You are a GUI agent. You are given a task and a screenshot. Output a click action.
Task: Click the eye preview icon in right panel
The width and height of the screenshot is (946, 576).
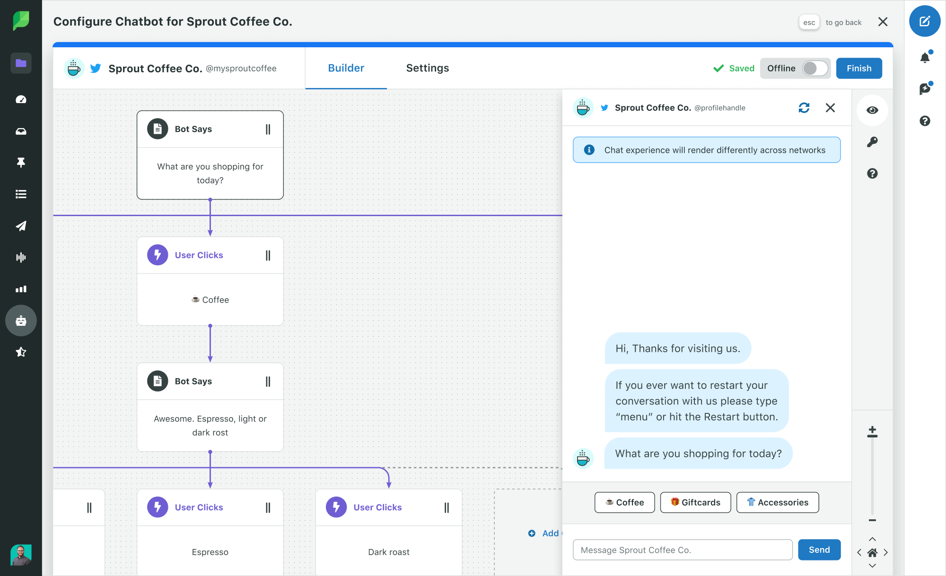pos(872,110)
